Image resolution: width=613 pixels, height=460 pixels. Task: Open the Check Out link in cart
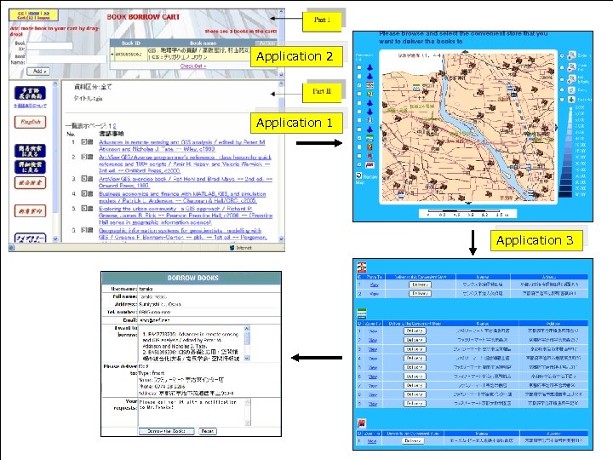click(193, 66)
